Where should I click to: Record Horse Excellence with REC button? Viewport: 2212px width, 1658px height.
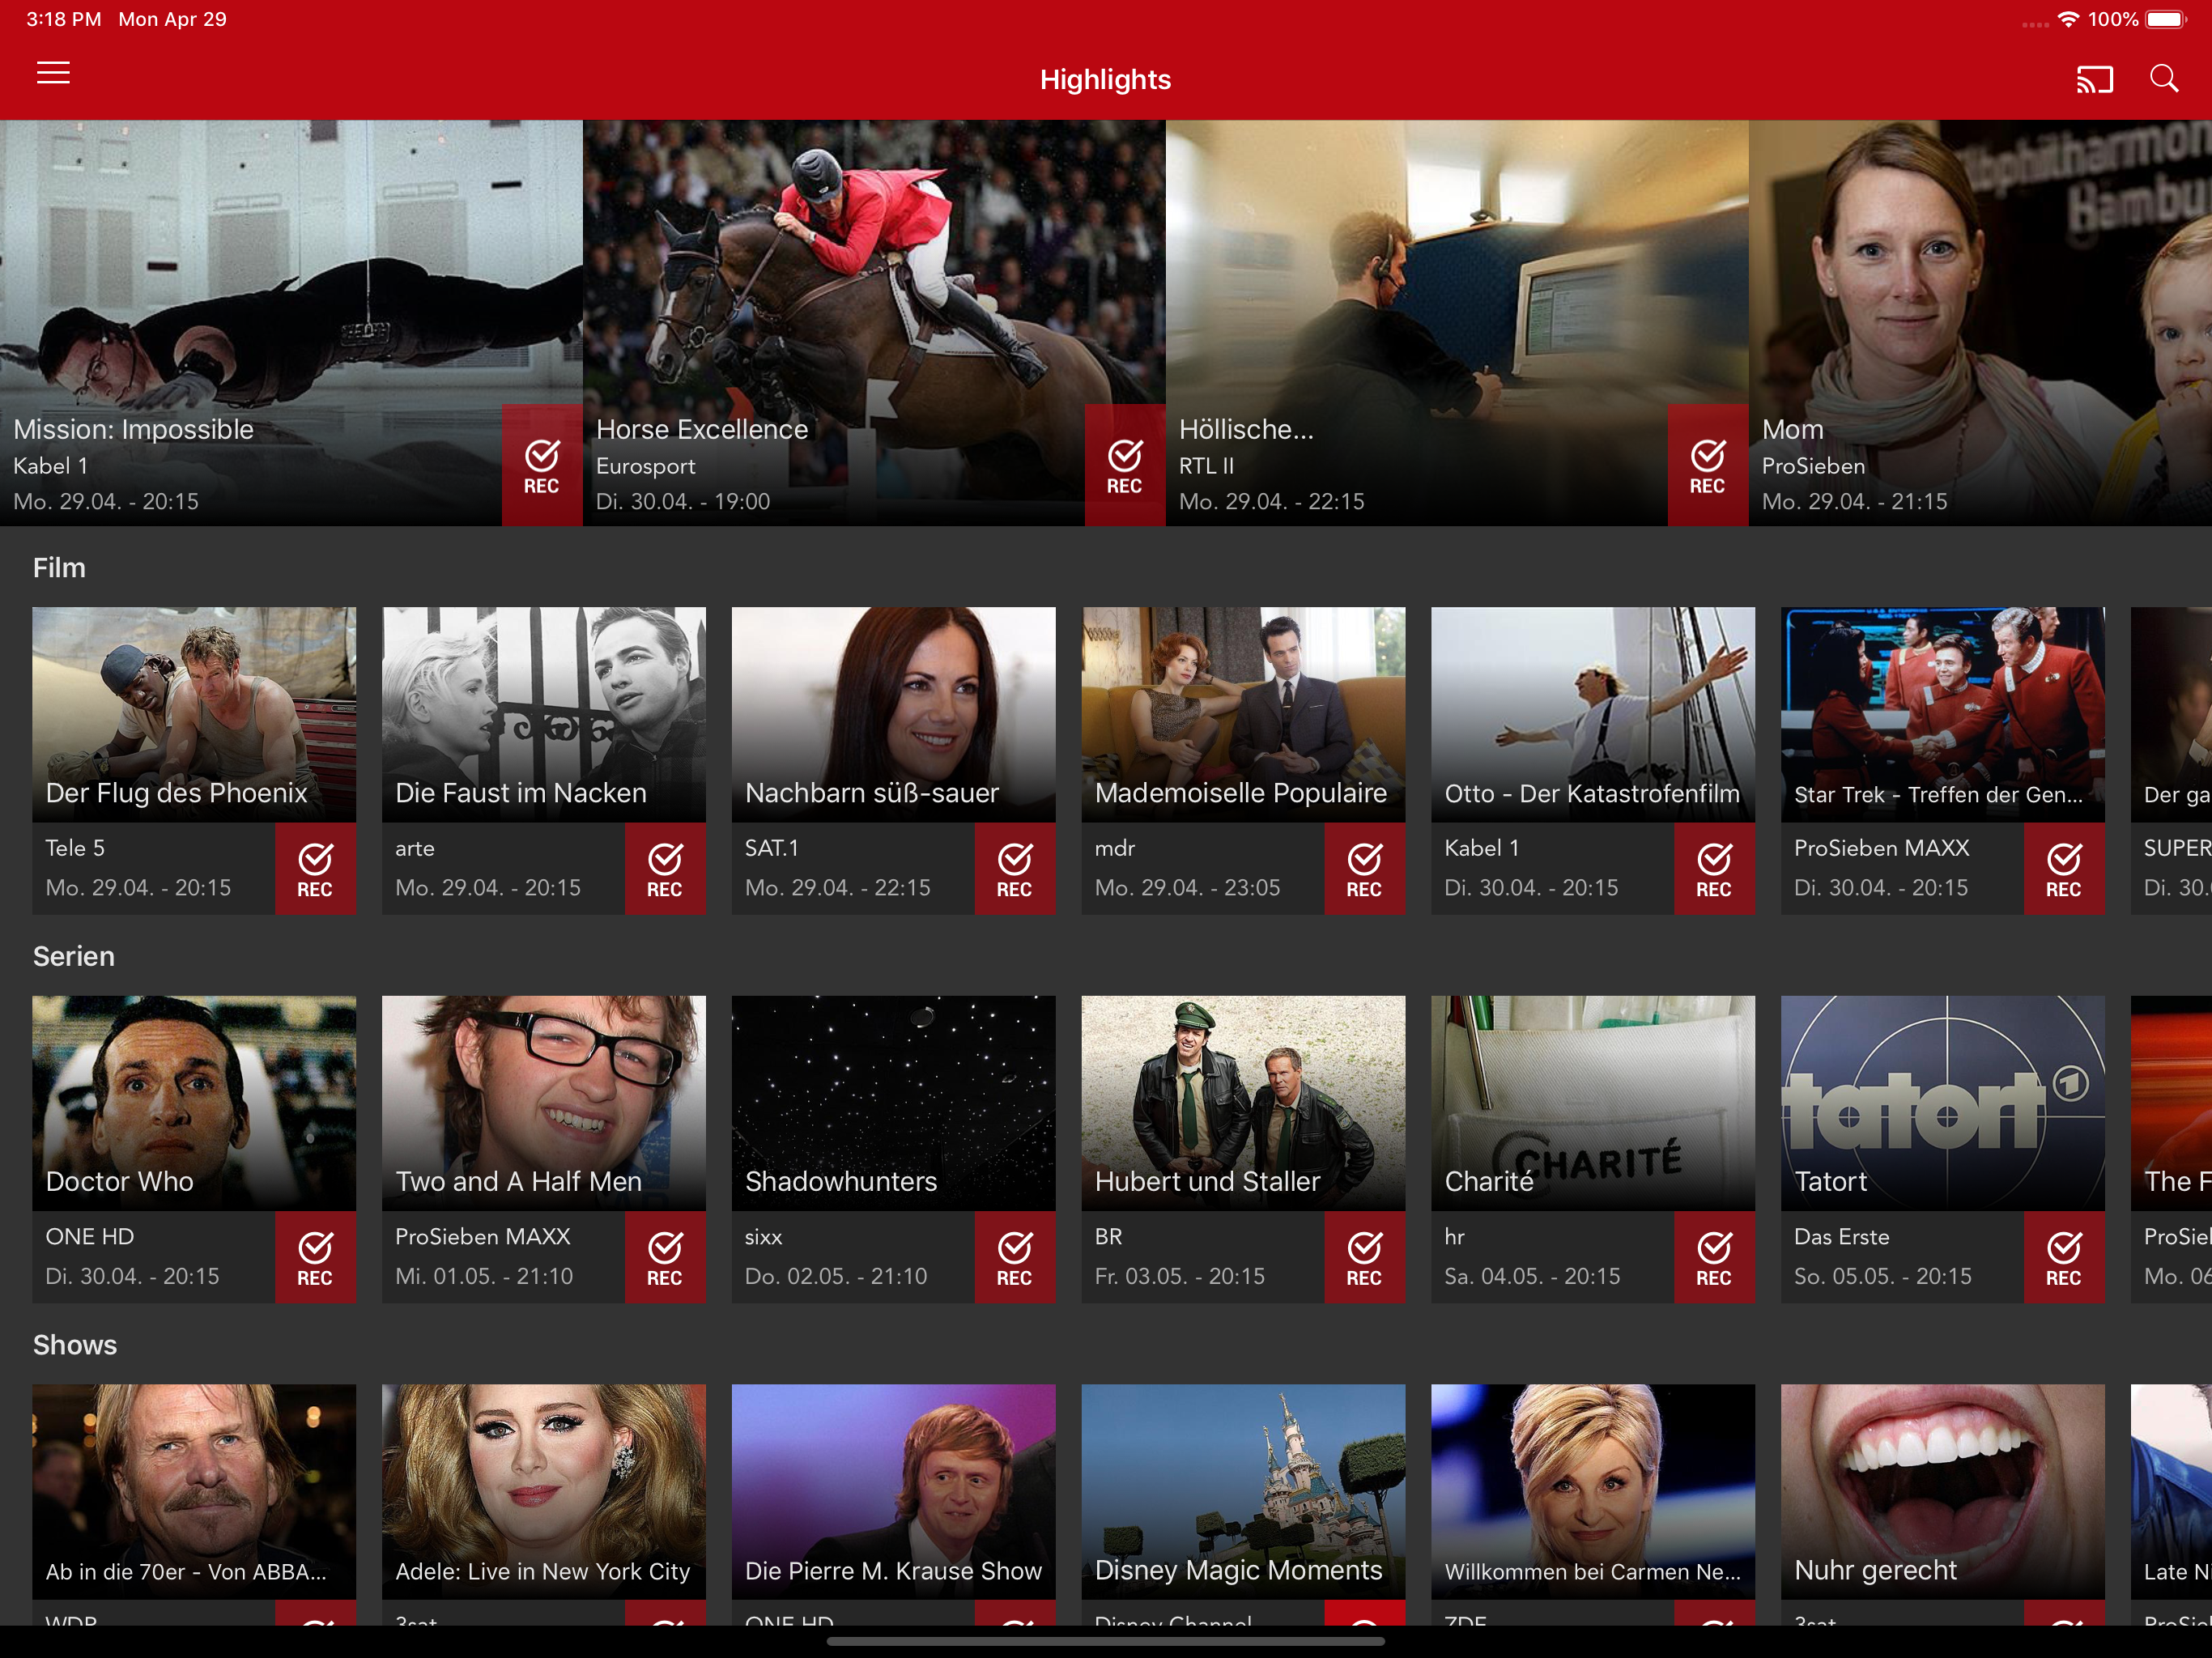1124,465
